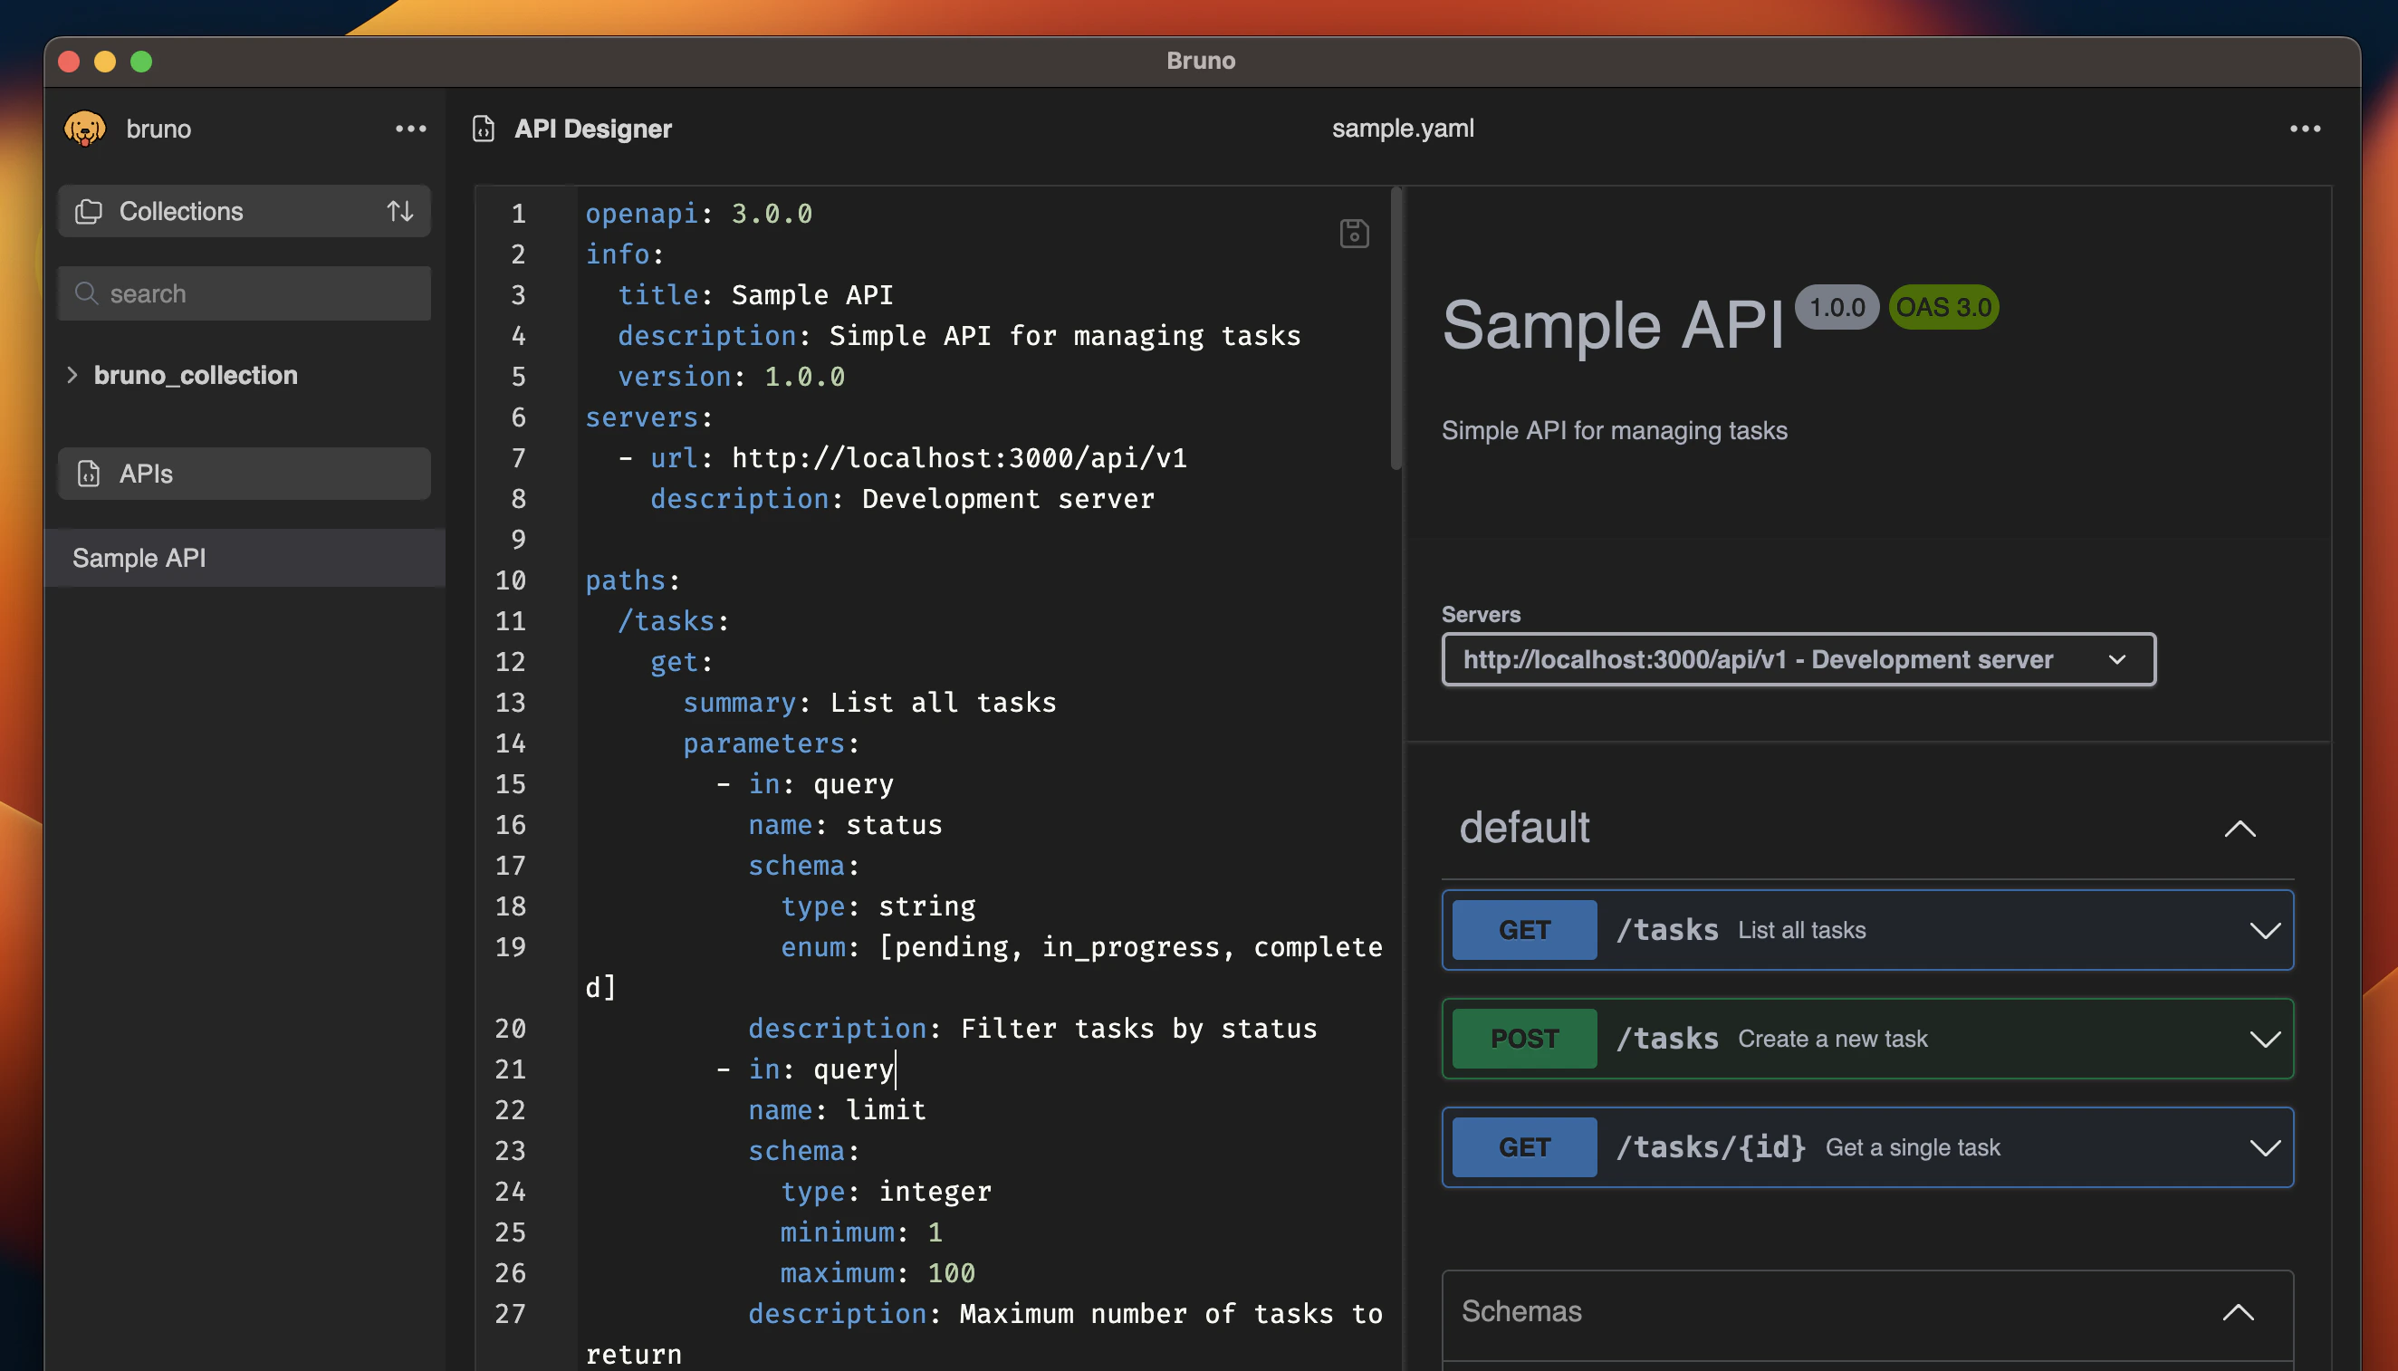
Task: Expand the GET /tasks/{id} endpoint
Action: [x=2265, y=1147]
